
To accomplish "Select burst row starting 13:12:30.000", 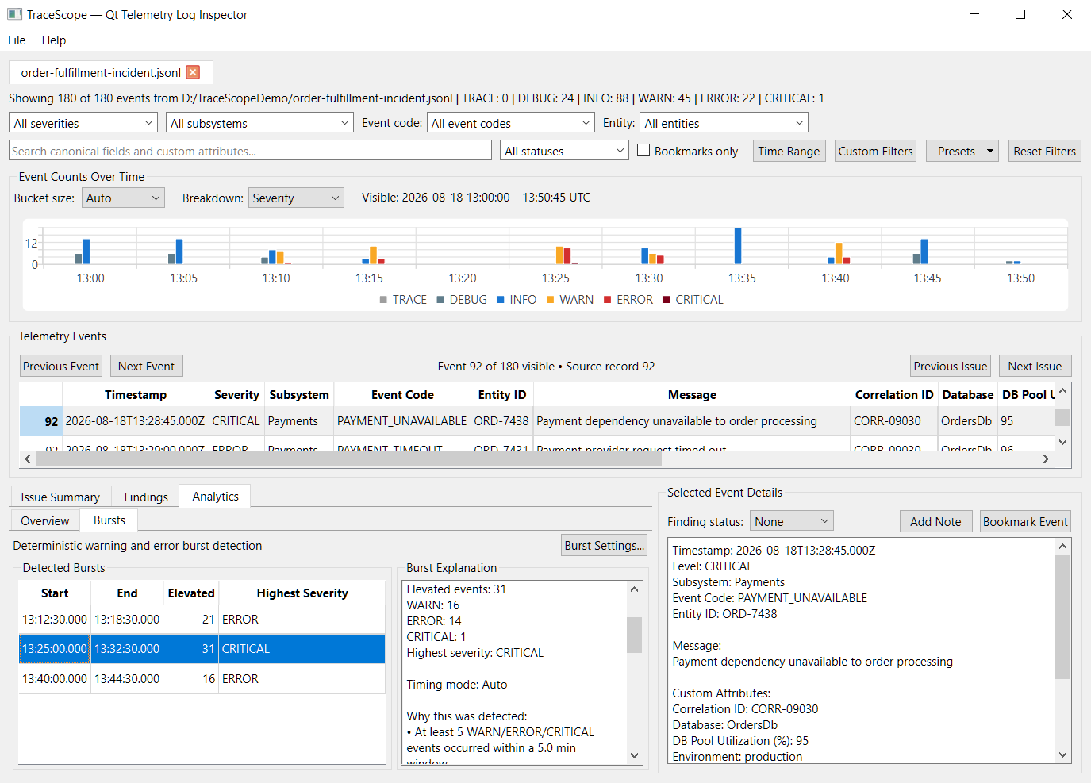I will [x=202, y=620].
